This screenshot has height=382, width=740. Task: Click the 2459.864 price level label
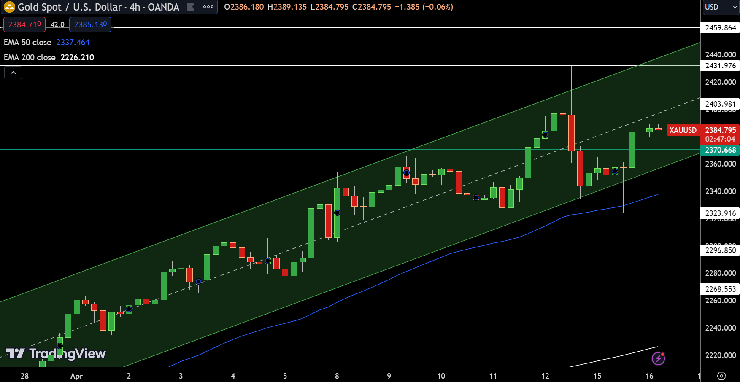[720, 28]
